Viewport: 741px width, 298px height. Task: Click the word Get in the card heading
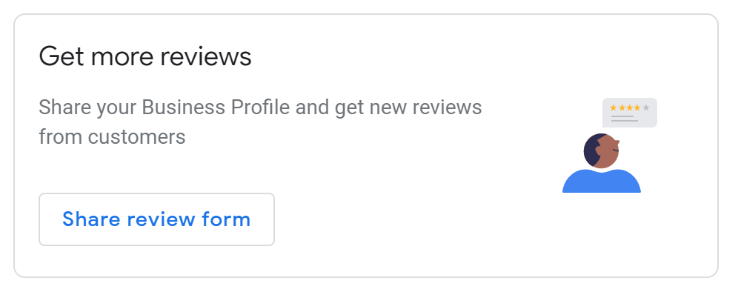pos(62,57)
